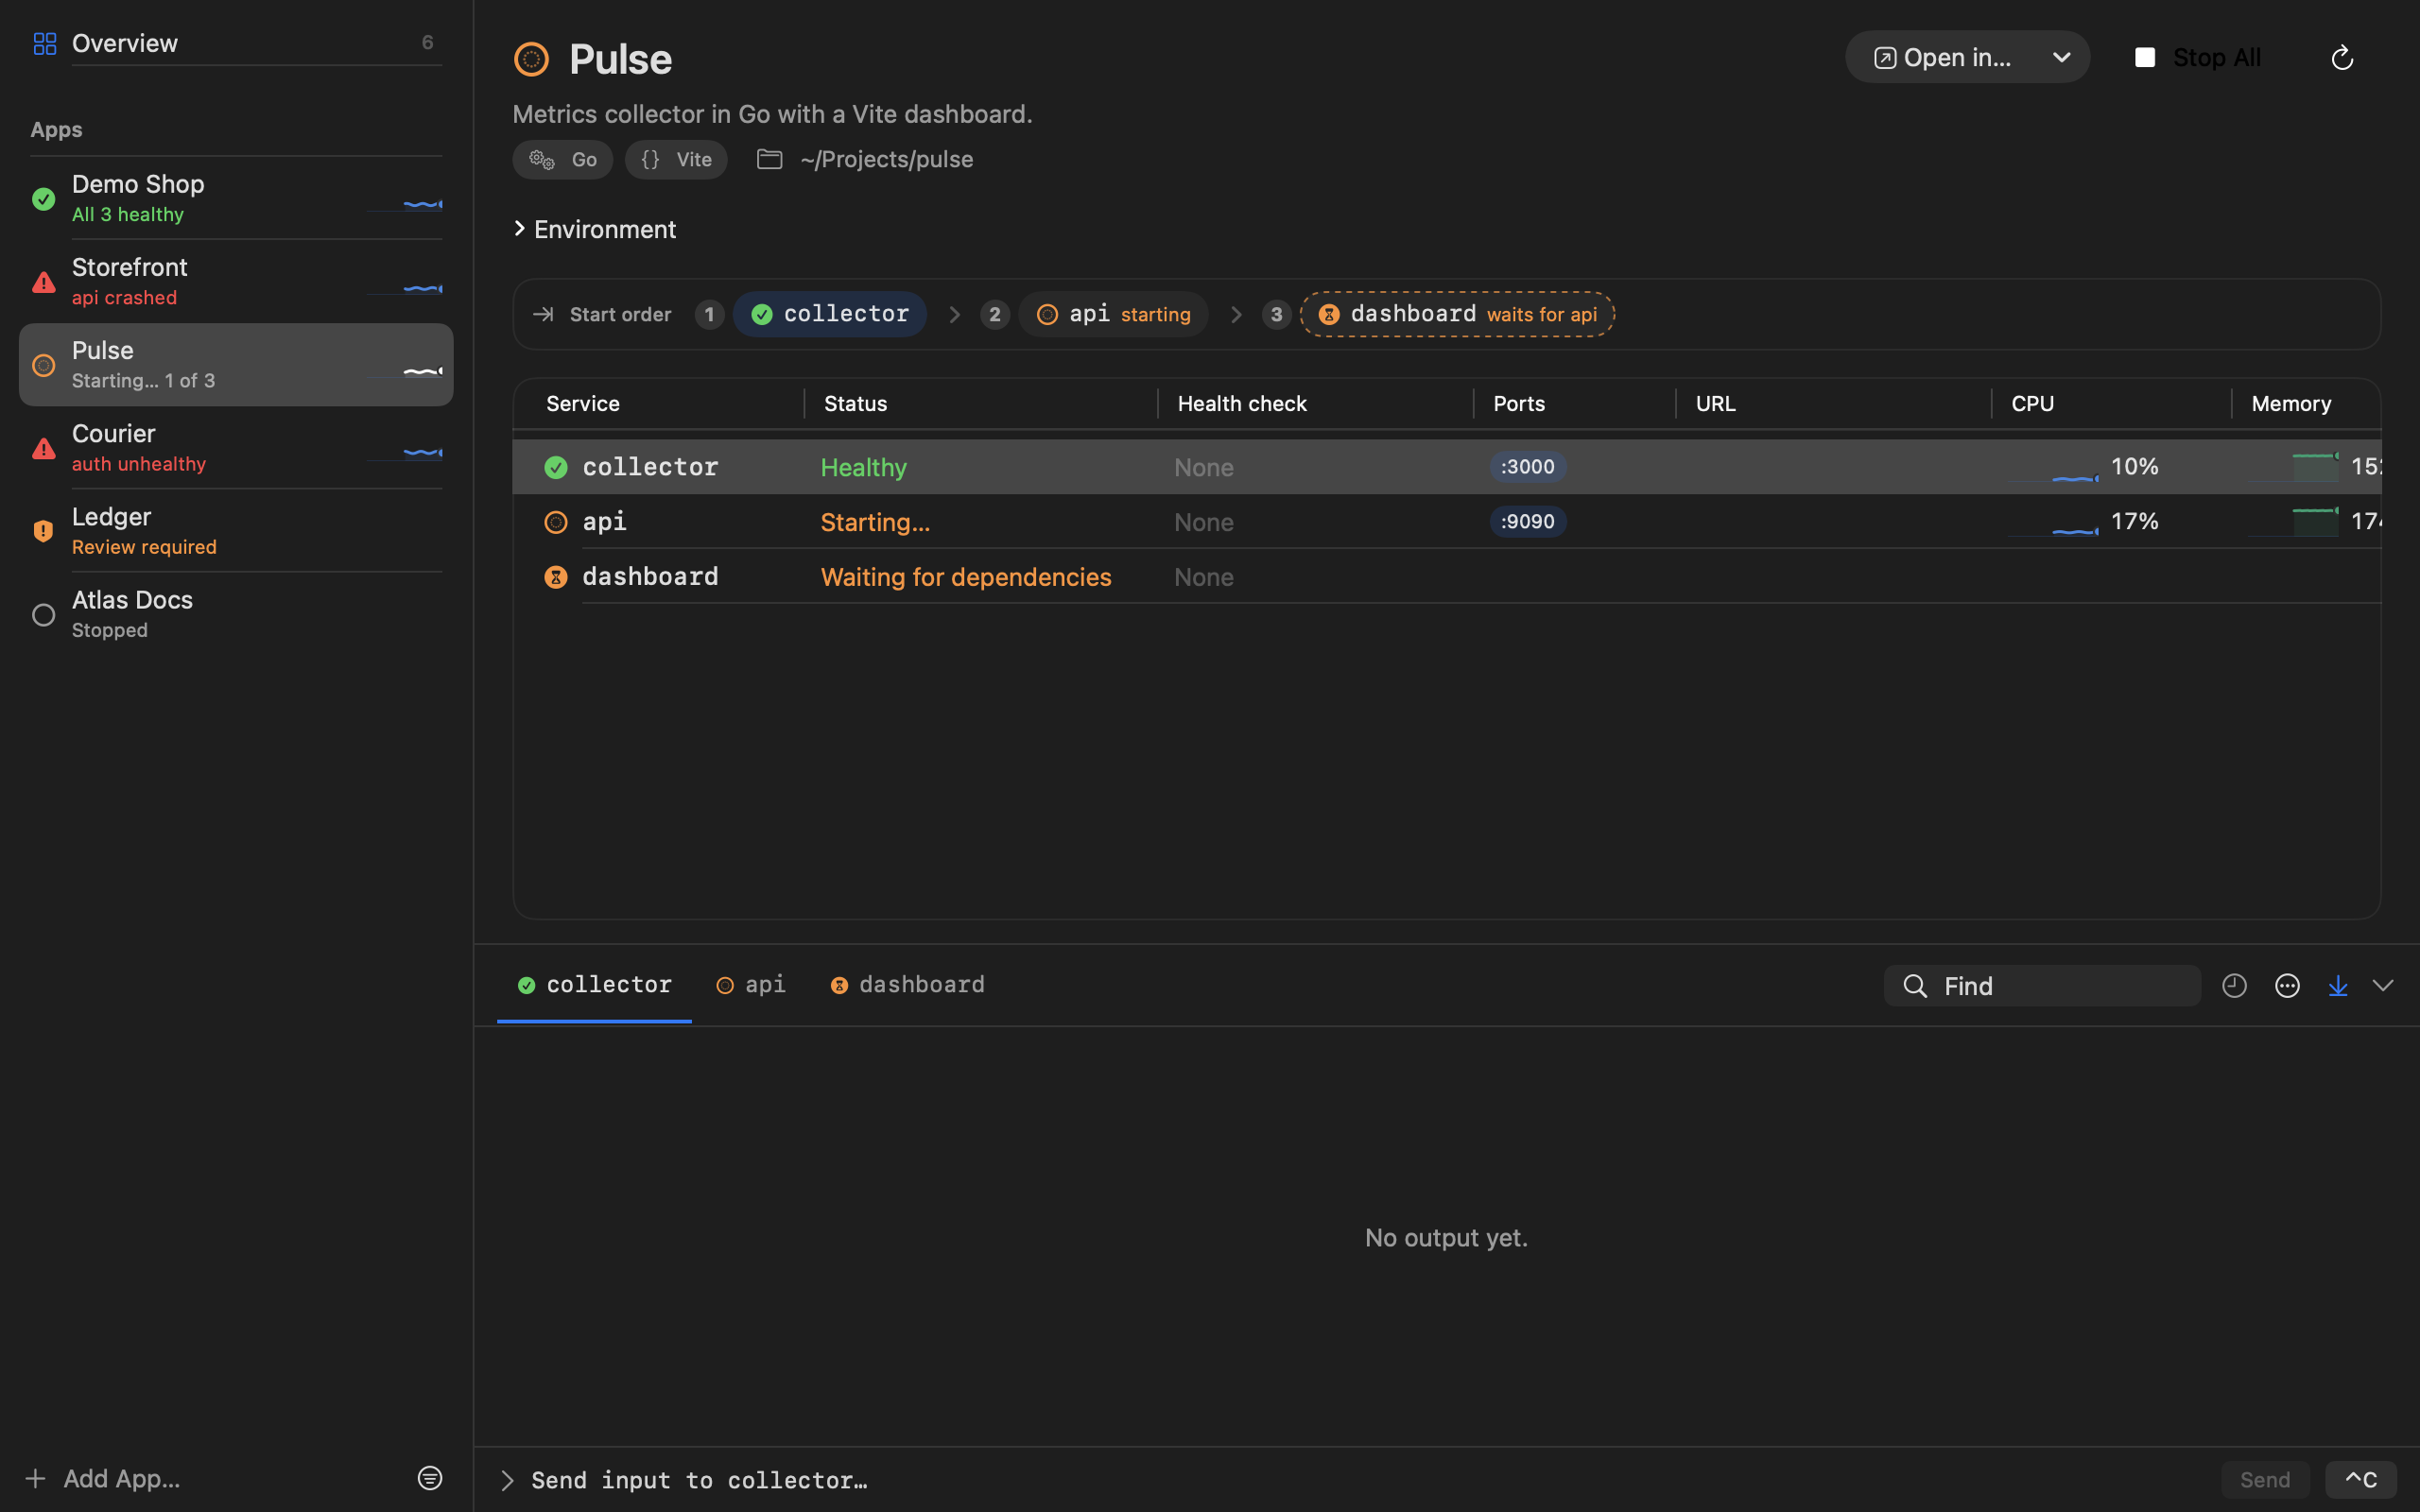Click the plus icon beside Add App
The width and height of the screenshot is (2420, 1512).
point(35,1478)
